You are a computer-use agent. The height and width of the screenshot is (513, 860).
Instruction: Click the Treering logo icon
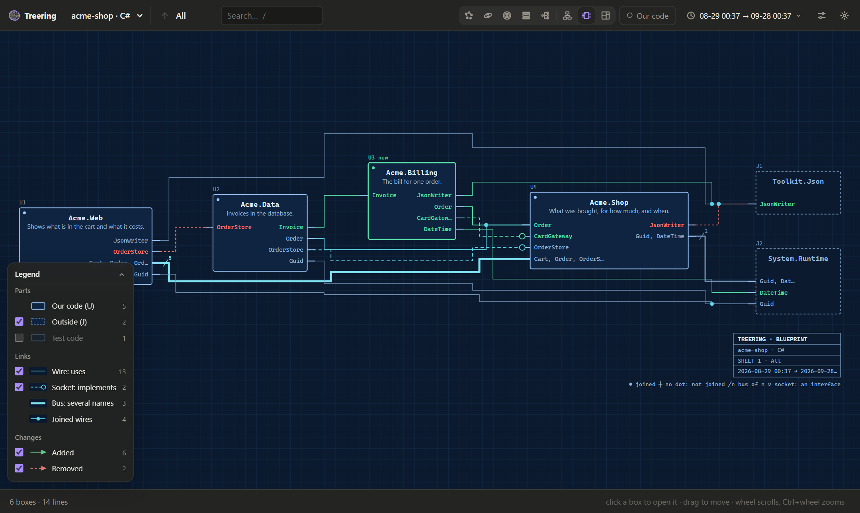click(x=14, y=16)
